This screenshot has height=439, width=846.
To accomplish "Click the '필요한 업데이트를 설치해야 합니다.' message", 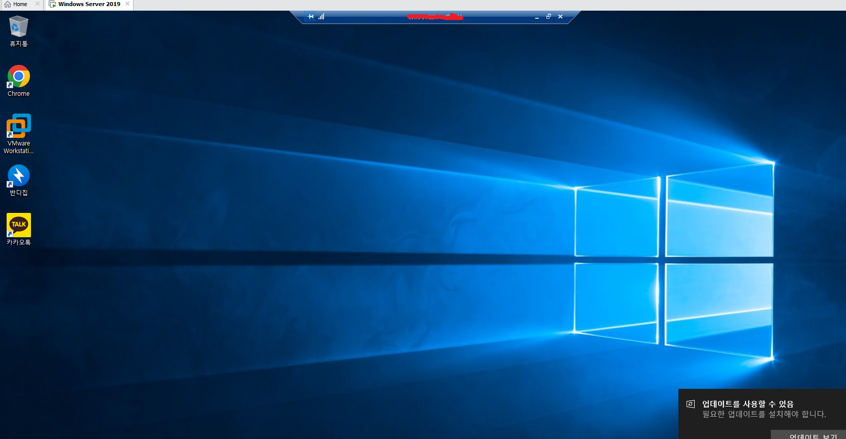I will [764, 414].
